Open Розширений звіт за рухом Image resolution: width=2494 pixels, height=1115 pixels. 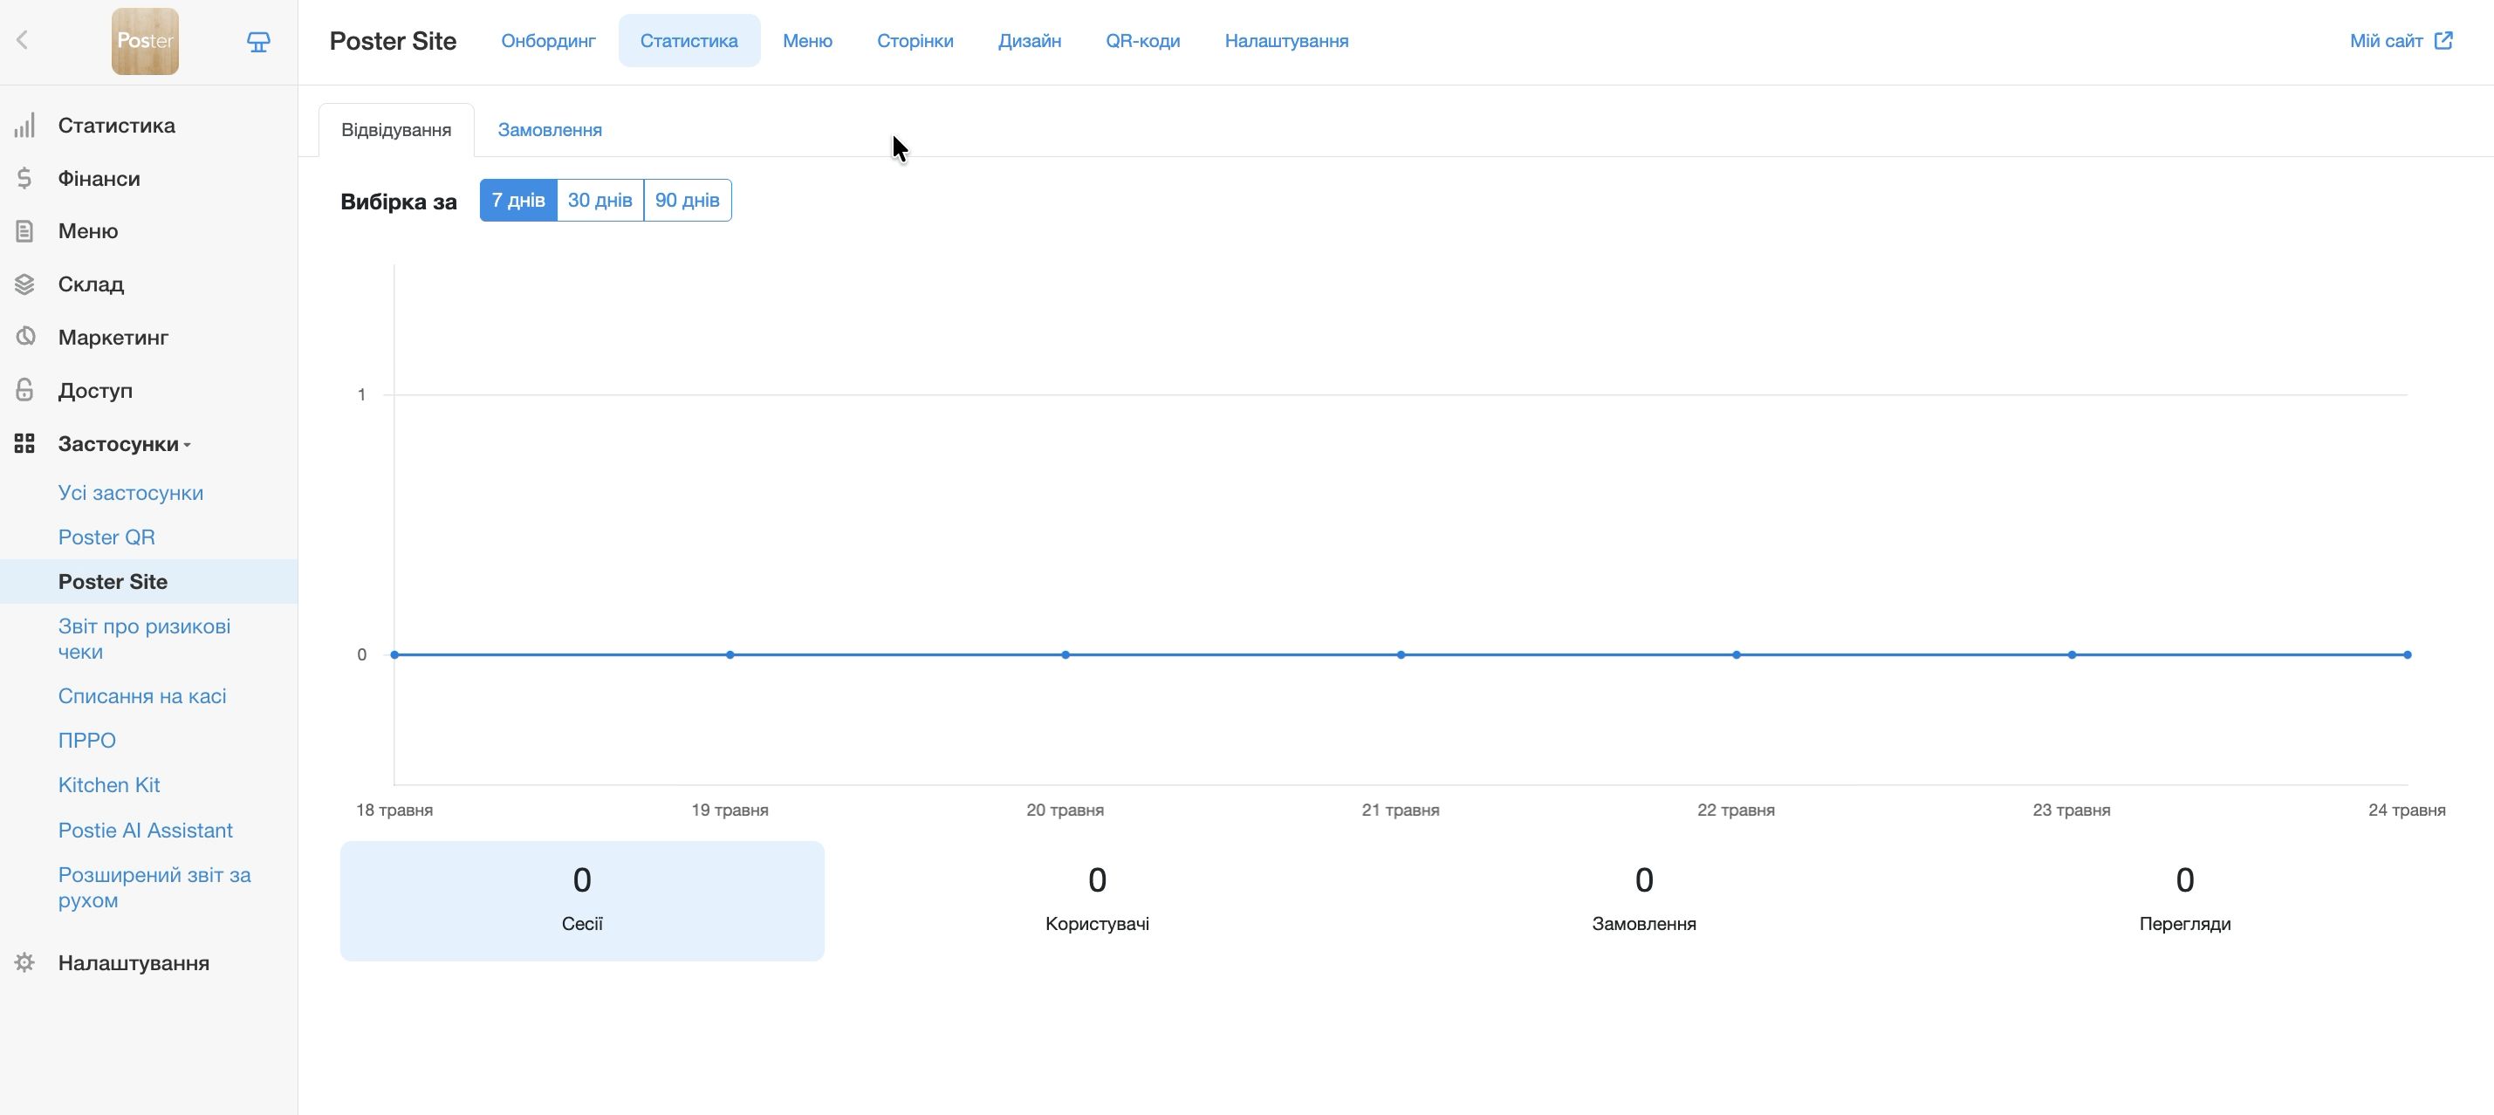pos(154,887)
